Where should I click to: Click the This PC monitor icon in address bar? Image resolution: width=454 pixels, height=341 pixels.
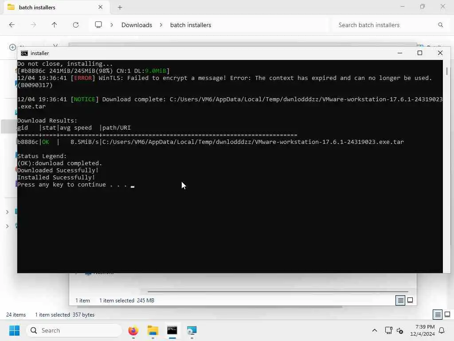coord(98,25)
